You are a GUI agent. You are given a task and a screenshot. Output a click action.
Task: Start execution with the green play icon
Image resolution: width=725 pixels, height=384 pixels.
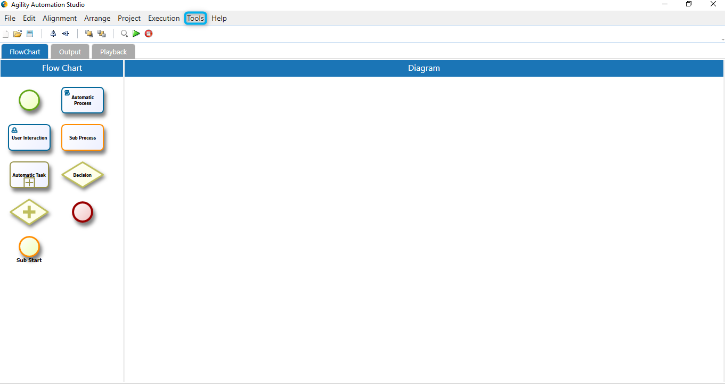pyautogui.click(x=136, y=34)
